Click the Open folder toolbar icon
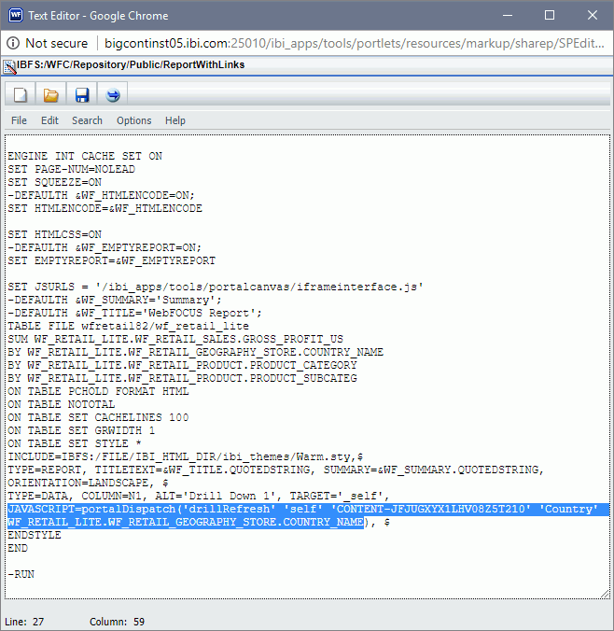 tap(50, 95)
